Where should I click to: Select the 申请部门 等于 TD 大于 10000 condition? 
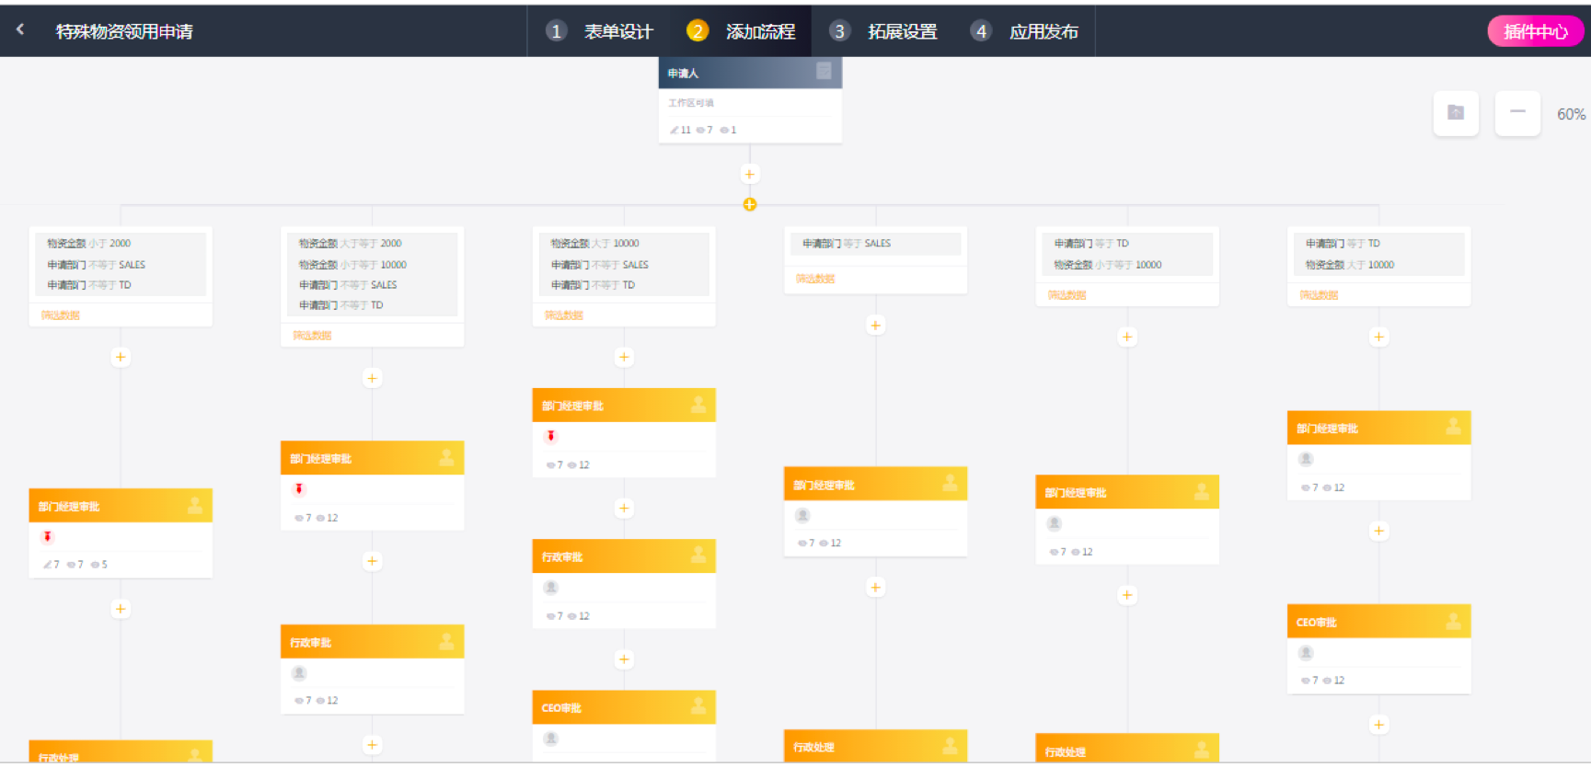point(1378,255)
